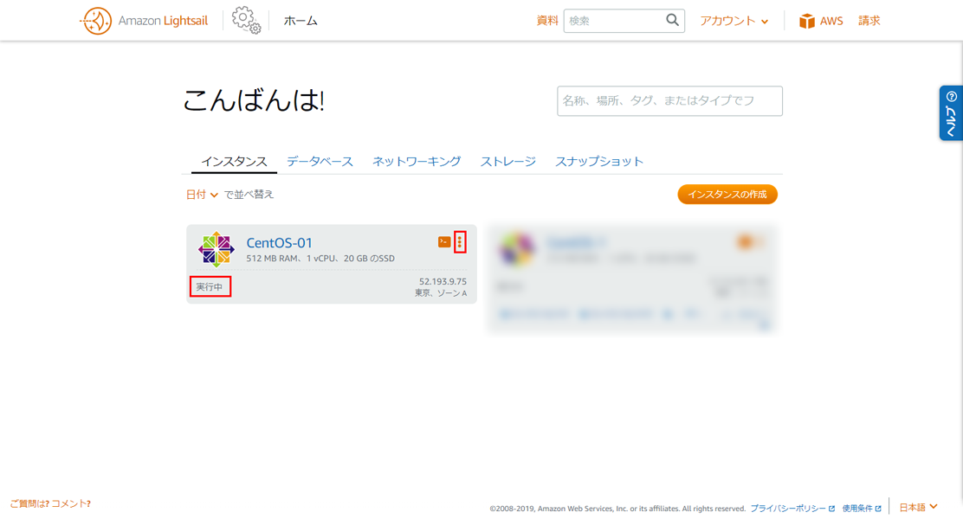Switch to the ストレージ tab
Image resolution: width=963 pixels, height=519 pixels.
(x=507, y=162)
